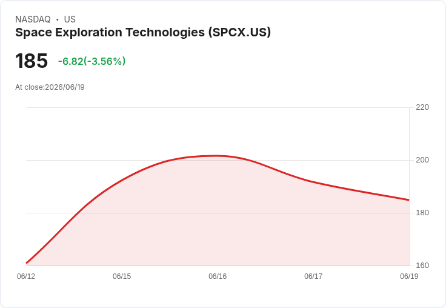Click the red line's starting point at 06/12

click(27, 263)
